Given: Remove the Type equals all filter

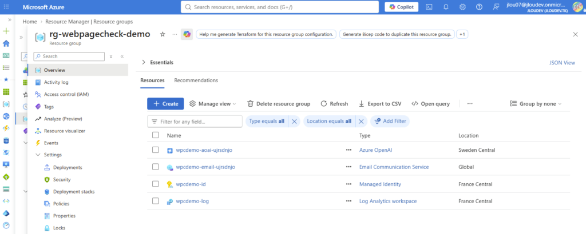Looking at the screenshot, I should [294, 122].
